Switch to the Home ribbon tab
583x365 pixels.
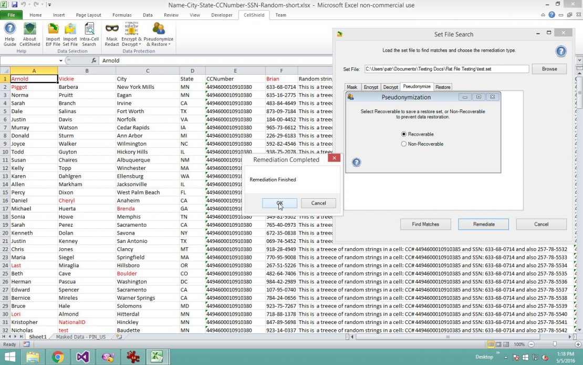[36, 15]
